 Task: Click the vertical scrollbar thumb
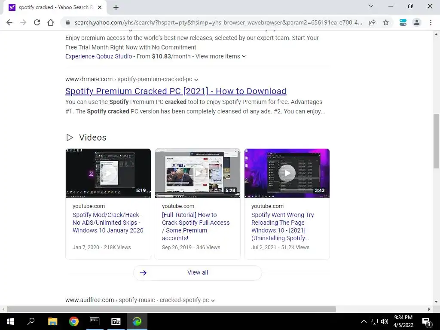click(x=436, y=141)
